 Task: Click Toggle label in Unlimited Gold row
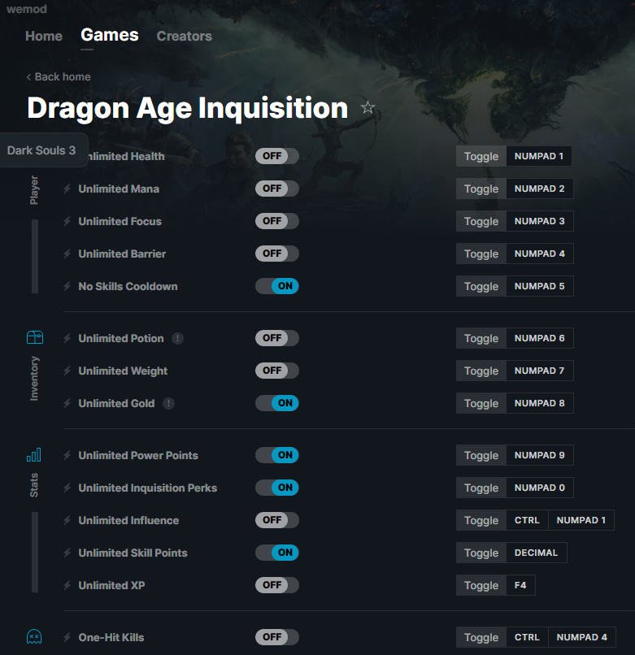coord(481,404)
